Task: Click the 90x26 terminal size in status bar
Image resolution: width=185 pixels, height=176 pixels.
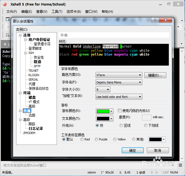Action: (109, 172)
